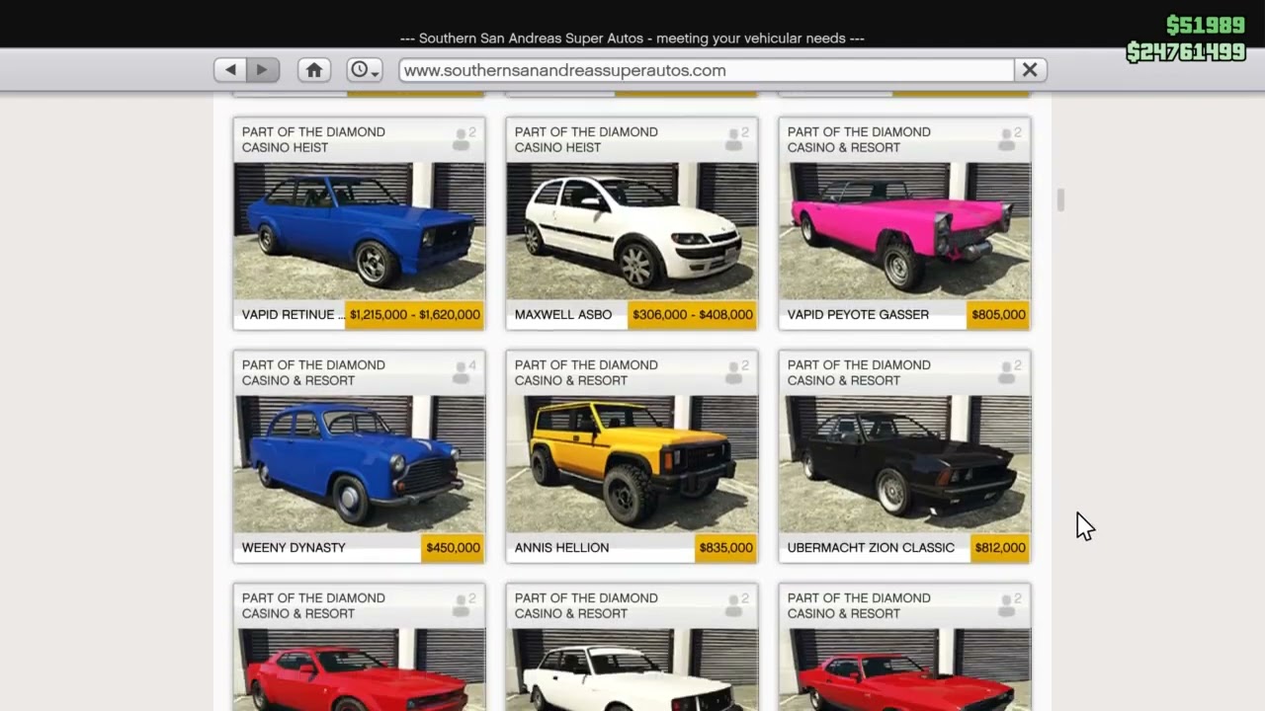Open the blue Weeny Dynasty car photo
Screen dimensions: 1265x711
pyautogui.click(x=360, y=464)
